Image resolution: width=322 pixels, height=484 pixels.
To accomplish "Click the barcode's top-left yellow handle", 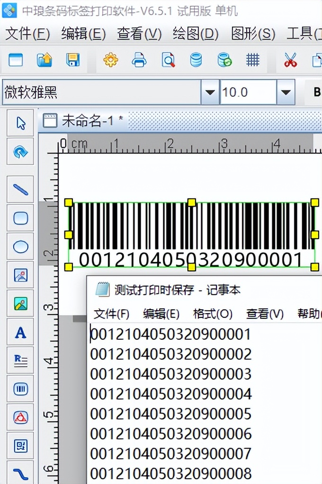I will click(x=68, y=203).
